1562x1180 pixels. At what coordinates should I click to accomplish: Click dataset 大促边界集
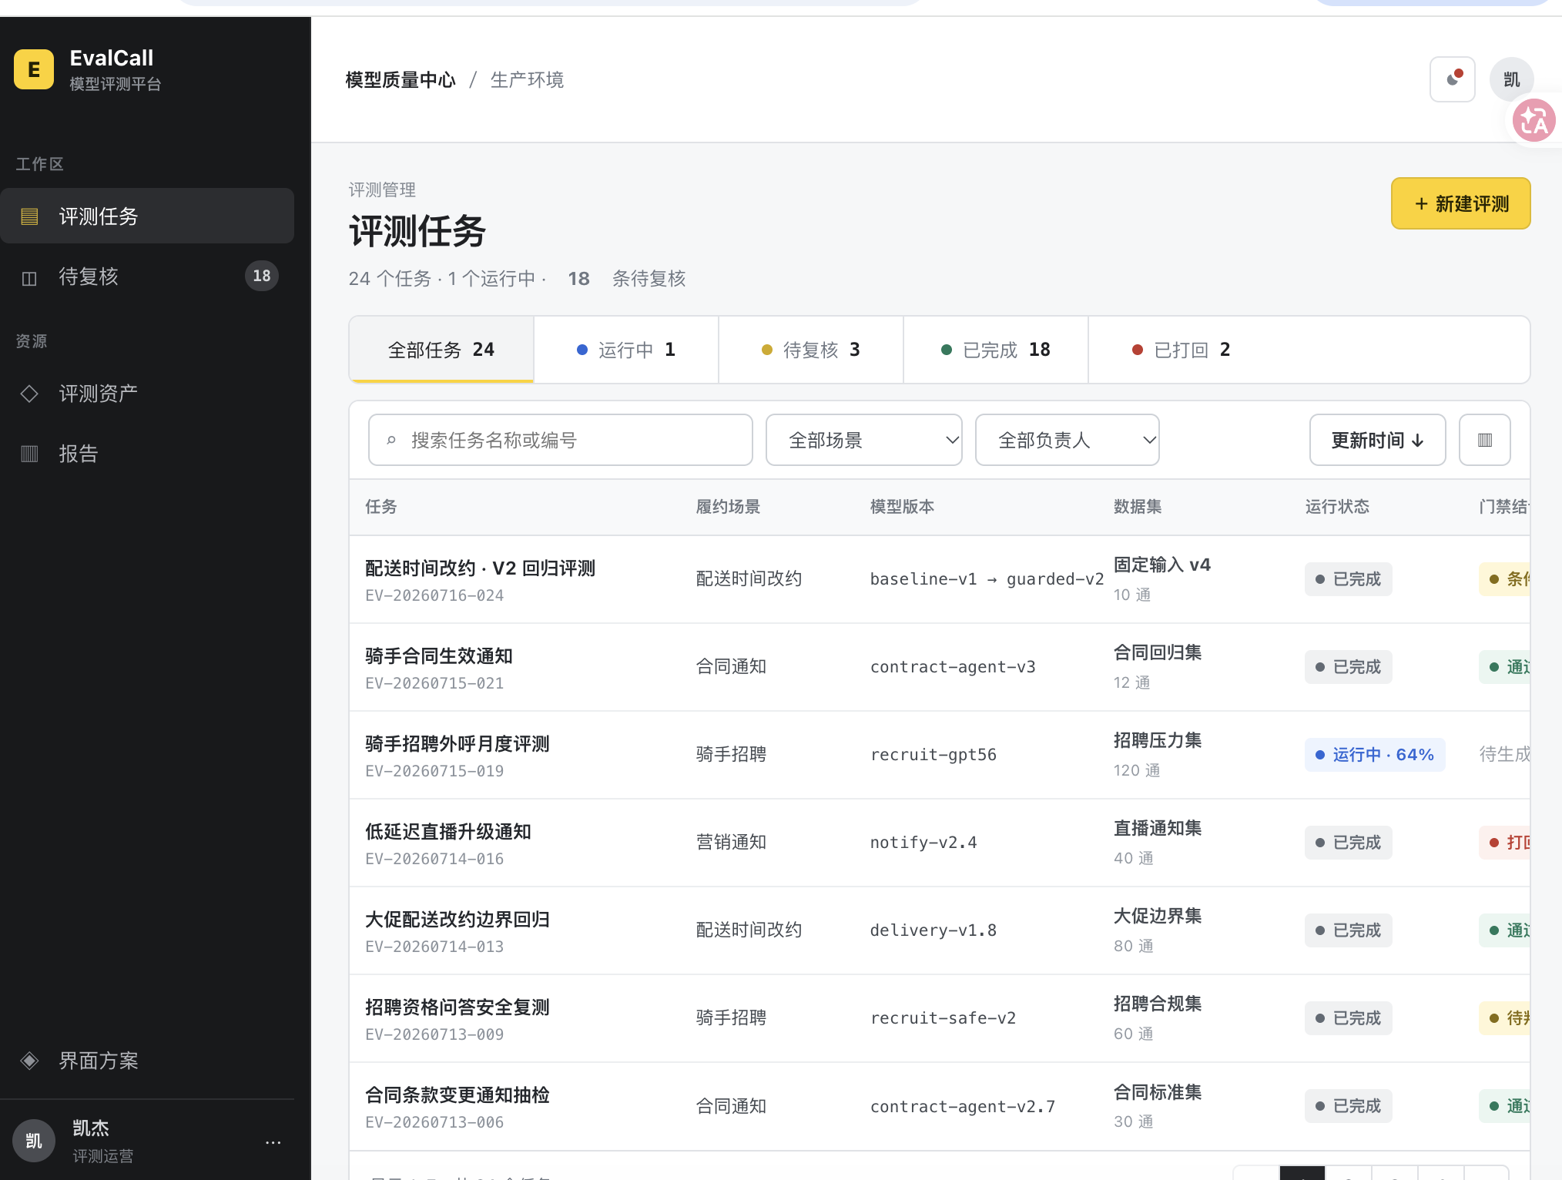pos(1158,917)
